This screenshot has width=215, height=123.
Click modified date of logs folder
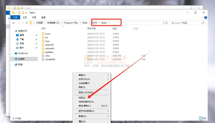pos(96,41)
